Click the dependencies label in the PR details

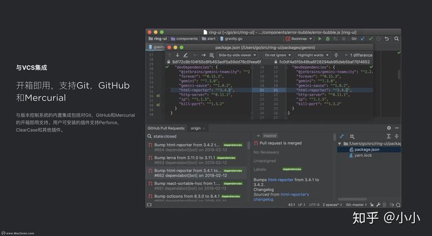pyautogui.click(x=292, y=169)
